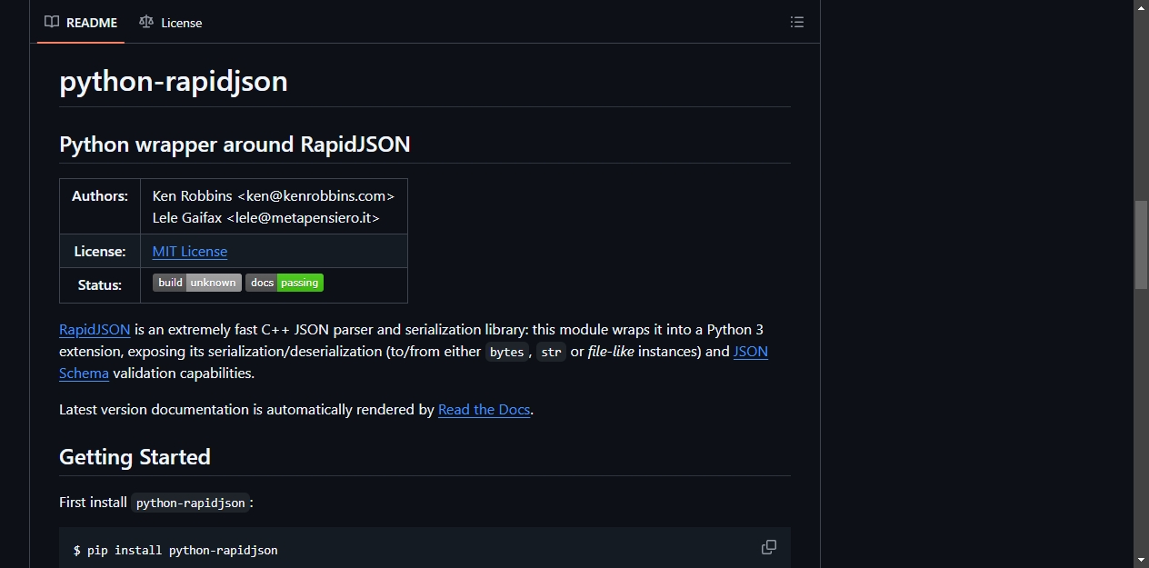Copy the pip install command

[x=769, y=547]
